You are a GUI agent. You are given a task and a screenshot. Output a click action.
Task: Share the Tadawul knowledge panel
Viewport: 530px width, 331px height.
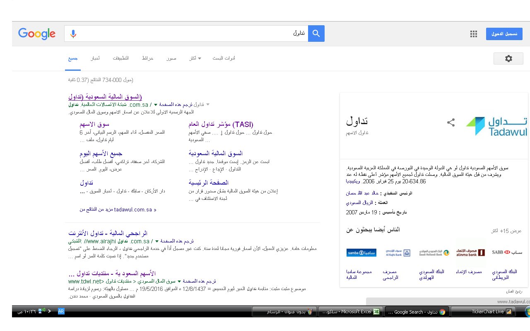click(451, 122)
